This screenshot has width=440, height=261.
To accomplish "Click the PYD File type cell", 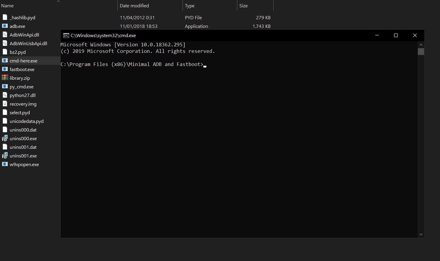I will tap(193, 18).
